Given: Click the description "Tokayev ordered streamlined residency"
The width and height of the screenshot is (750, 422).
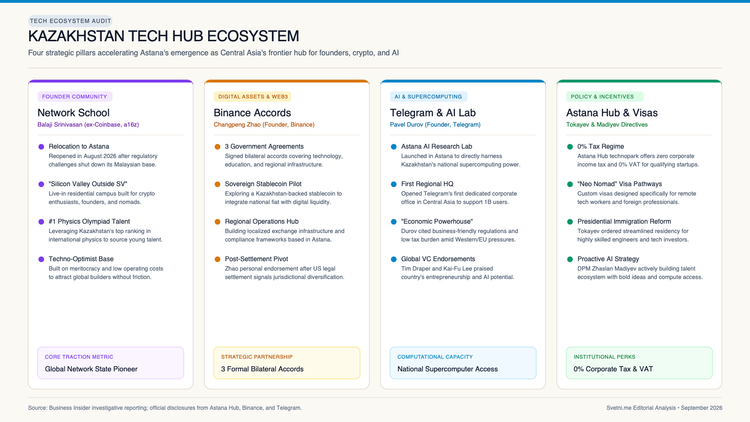Looking at the screenshot, I should pyautogui.click(x=633, y=235).
